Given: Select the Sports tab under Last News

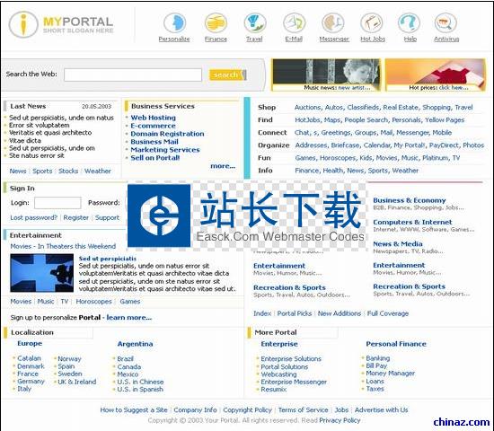Looking at the screenshot, I should 42,172.
